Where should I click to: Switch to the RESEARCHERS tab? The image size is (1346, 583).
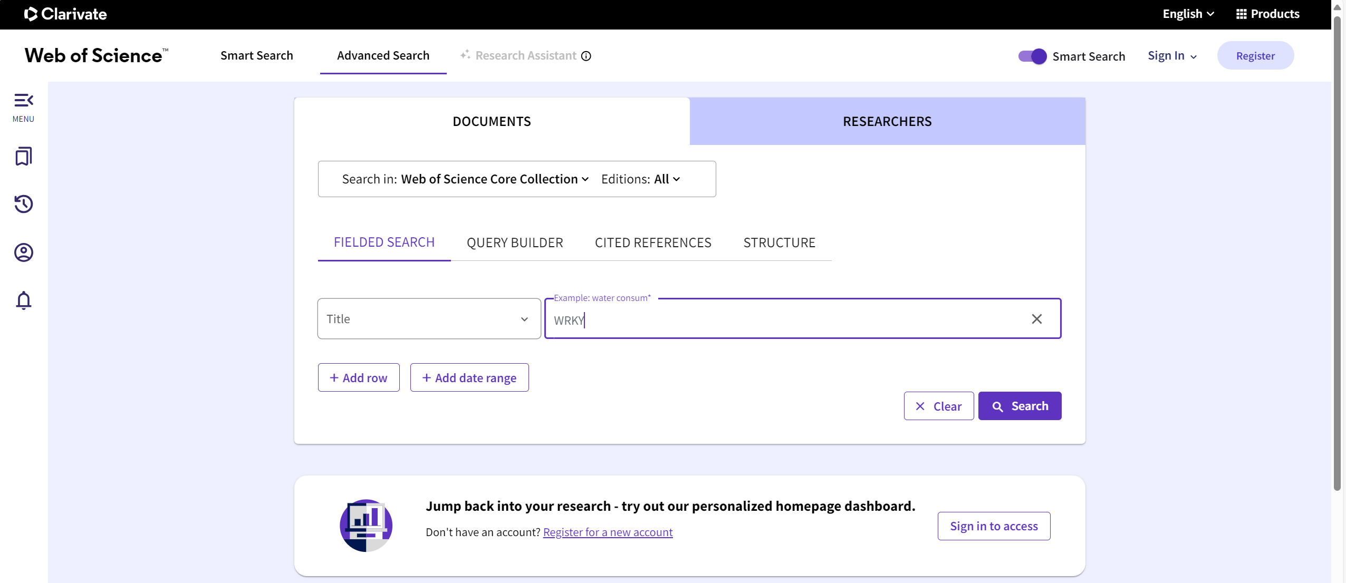pos(887,121)
